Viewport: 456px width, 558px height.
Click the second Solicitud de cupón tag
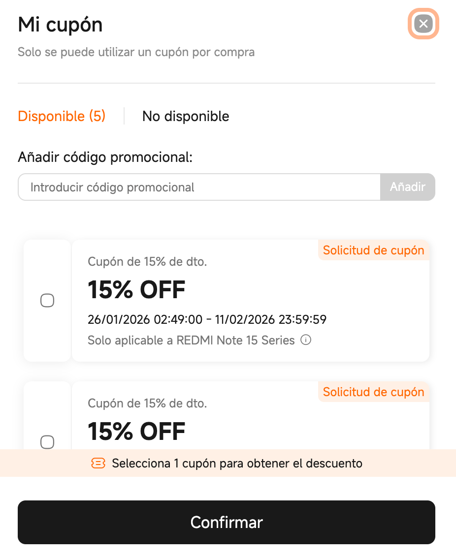tap(373, 392)
